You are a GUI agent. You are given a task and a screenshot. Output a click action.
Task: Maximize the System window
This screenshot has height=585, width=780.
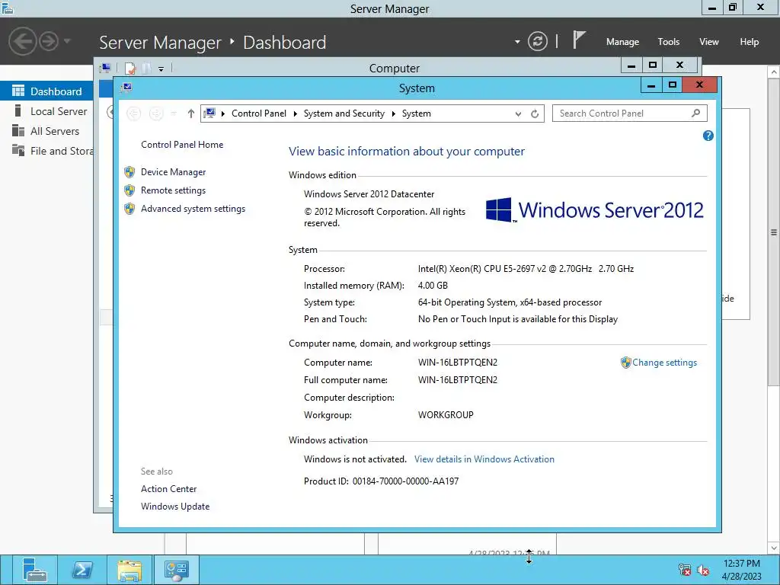pyautogui.click(x=672, y=85)
